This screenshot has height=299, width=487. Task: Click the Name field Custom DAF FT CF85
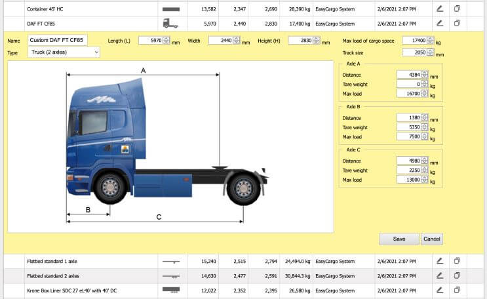point(58,40)
